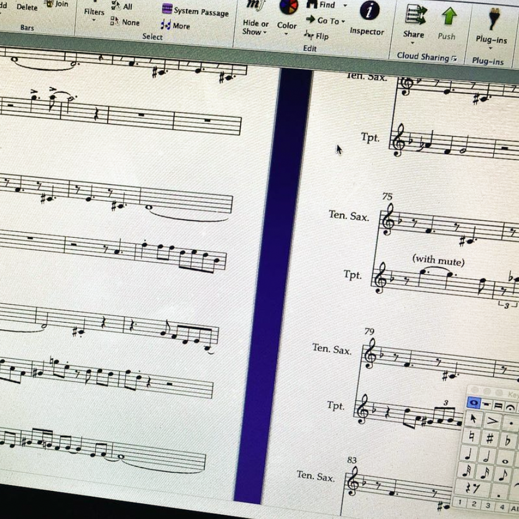The height and width of the screenshot is (519, 519).
Task: Add a fermata from the keypad
Action: coord(511,407)
